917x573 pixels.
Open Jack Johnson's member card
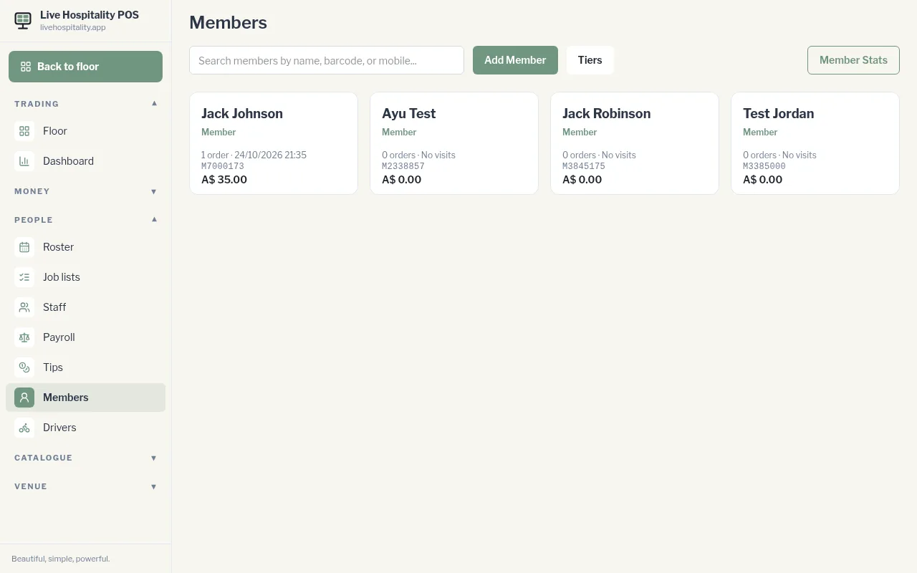tap(274, 143)
